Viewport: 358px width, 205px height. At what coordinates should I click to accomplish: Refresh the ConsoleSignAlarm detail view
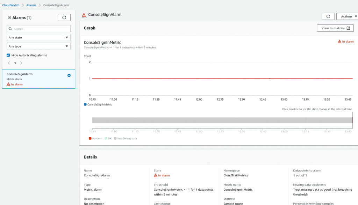[328, 16]
